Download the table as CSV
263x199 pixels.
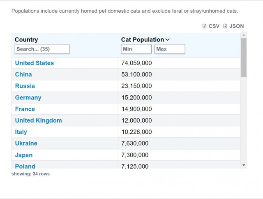pos(211,26)
